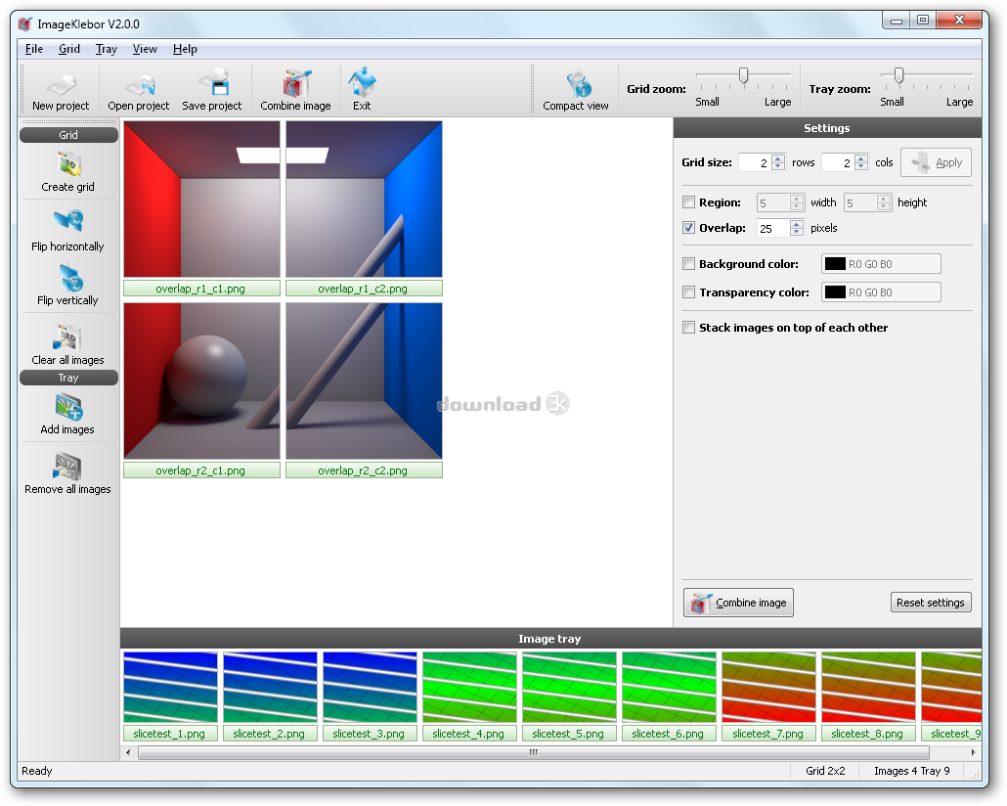Image resolution: width=1007 pixels, height=806 pixels.
Task: Add images to the tray
Action: (68, 413)
